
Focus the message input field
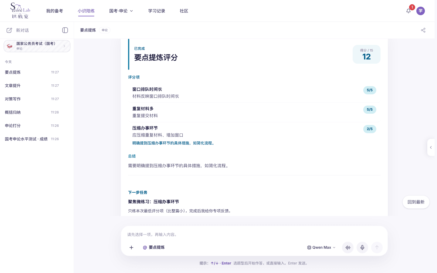254,234
